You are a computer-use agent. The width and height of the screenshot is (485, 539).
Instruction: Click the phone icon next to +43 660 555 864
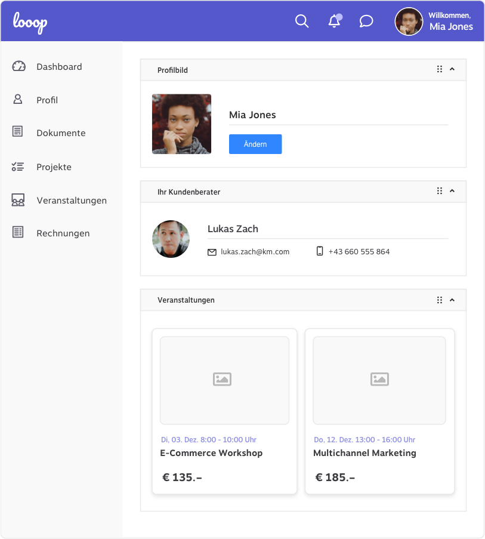click(x=320, y=251)
